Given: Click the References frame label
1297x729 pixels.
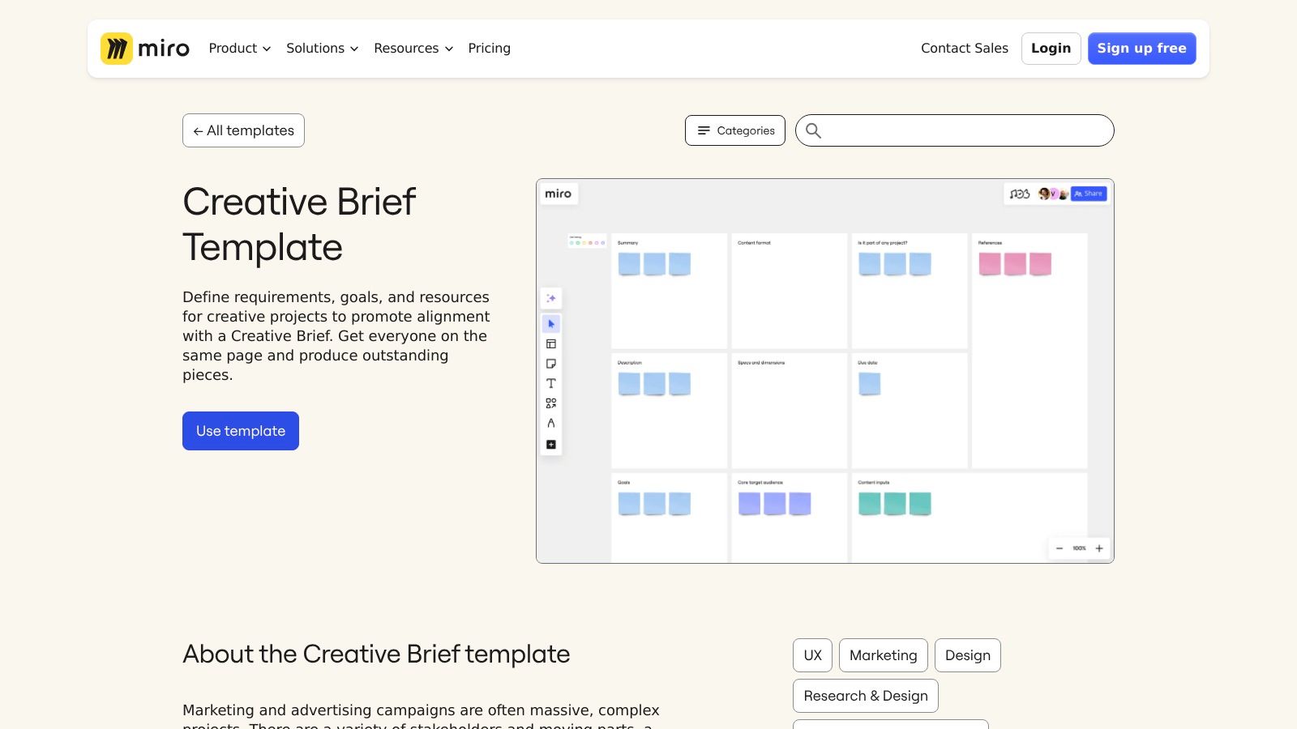Looking at the screenshot, I should click(x=990, y=243).
